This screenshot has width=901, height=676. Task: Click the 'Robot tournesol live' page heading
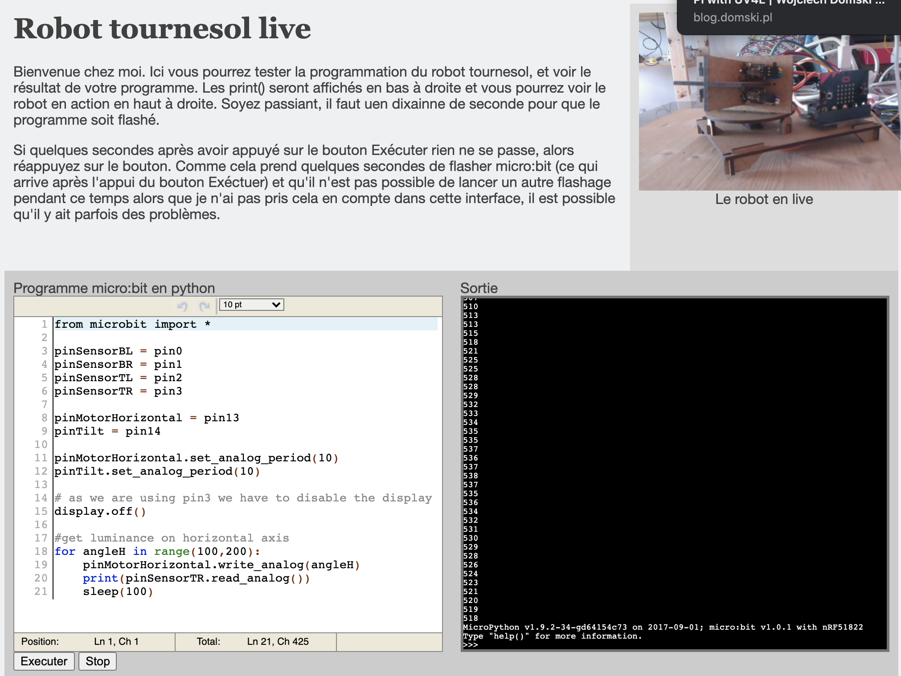tap(162, 29)
